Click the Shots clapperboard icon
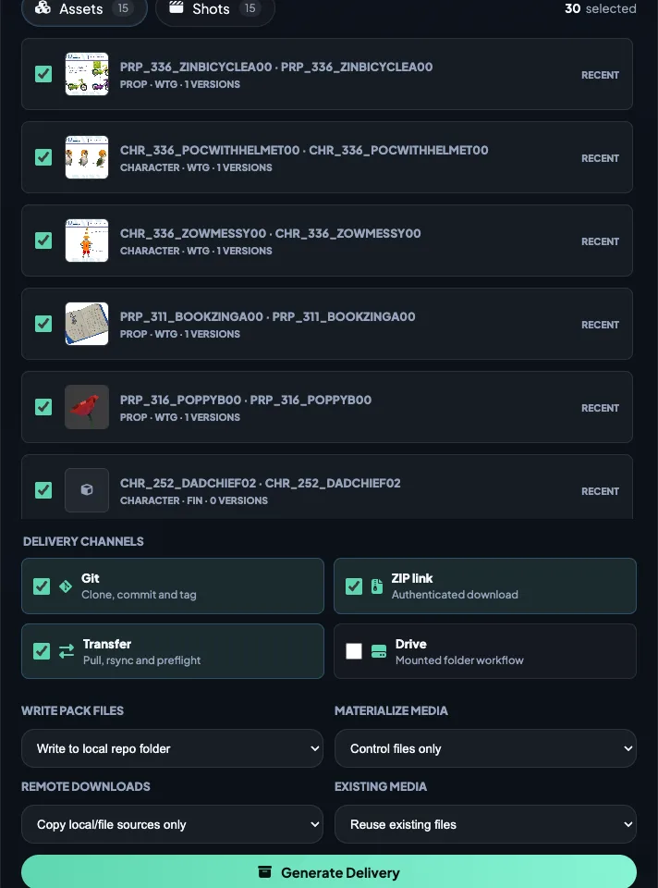 click(177, 8)
